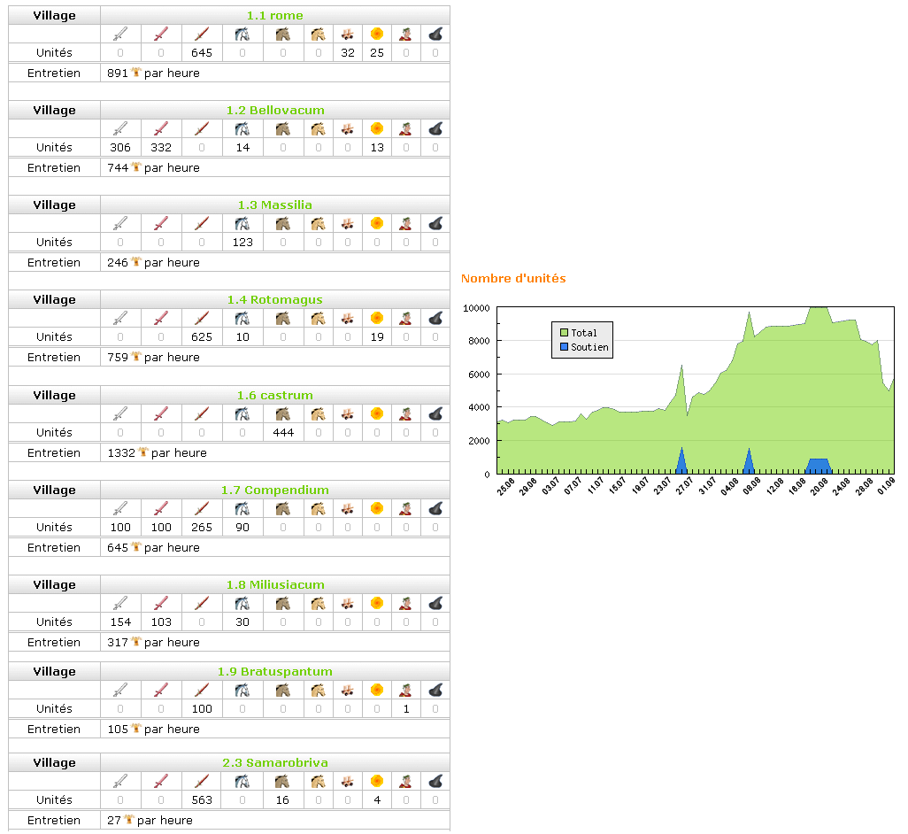This screenshot has height=834, width=908.
Task: Click the brown horse icon under 1.6 castrum
Action: coord(283,414)
